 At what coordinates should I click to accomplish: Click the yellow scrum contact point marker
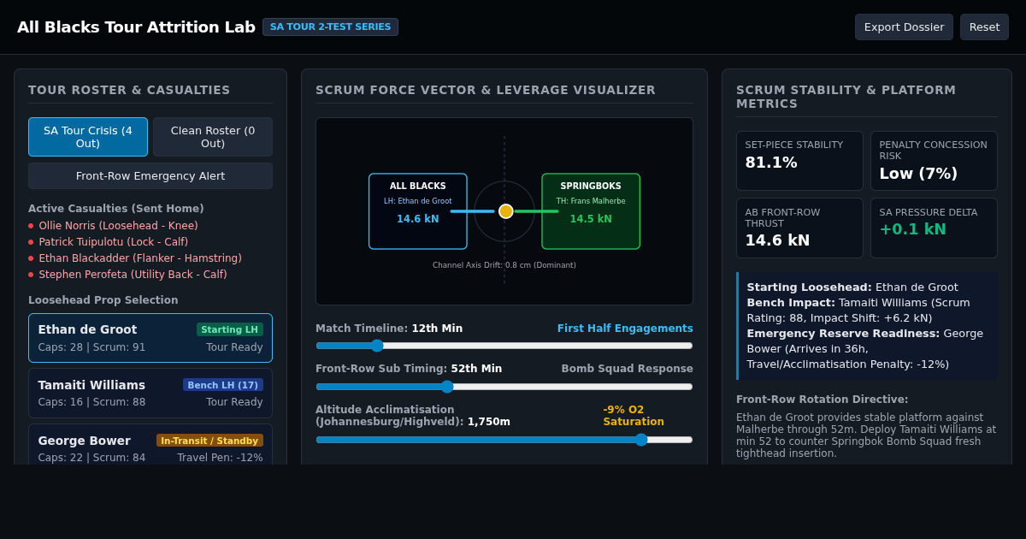point(506,211)
